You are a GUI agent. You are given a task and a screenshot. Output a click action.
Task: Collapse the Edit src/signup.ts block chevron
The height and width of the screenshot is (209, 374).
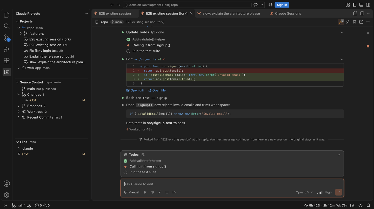(342, 59)
